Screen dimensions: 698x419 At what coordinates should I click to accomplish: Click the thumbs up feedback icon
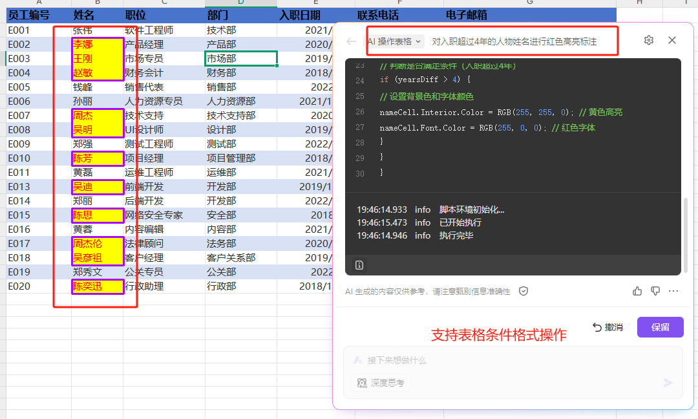637,291
